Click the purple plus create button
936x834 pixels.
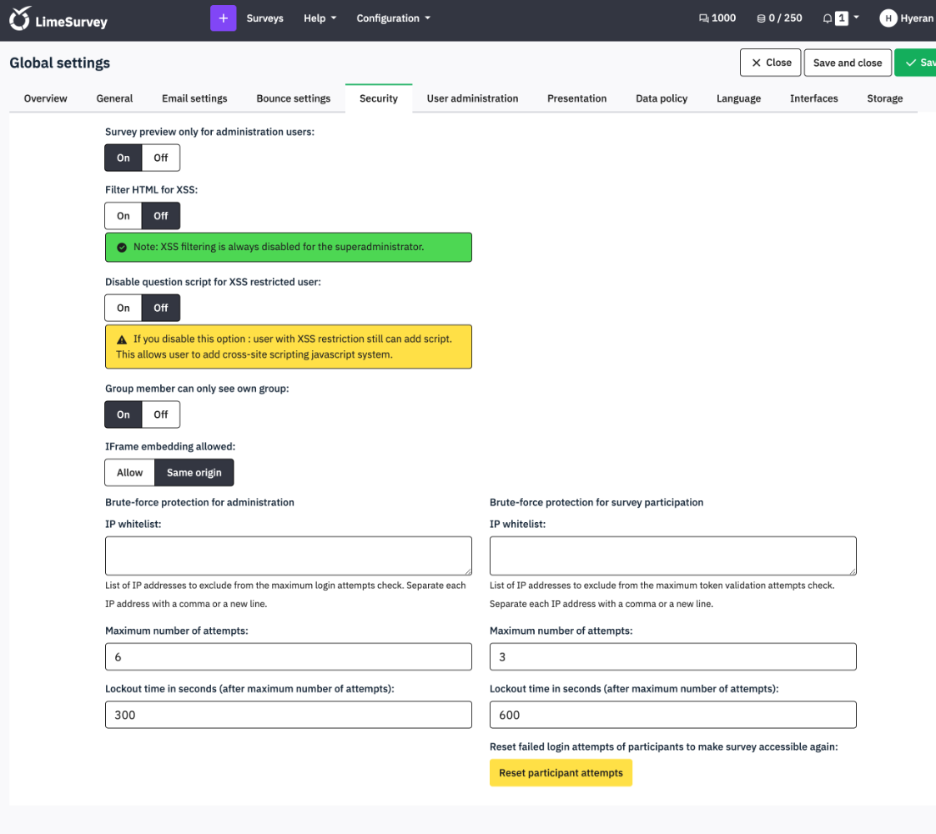(x=224, y=18)
